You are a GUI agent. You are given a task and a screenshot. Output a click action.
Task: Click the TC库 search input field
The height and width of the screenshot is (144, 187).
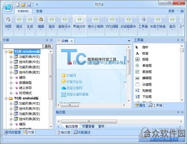coord(23,46)
